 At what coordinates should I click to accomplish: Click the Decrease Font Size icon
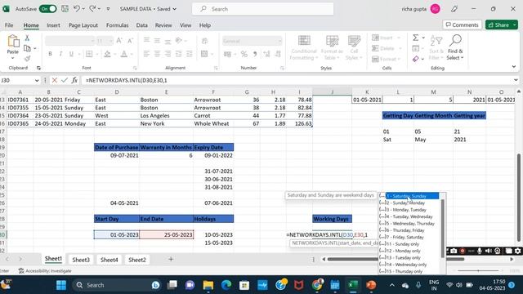pyautogui.click(x=130, y=41)
